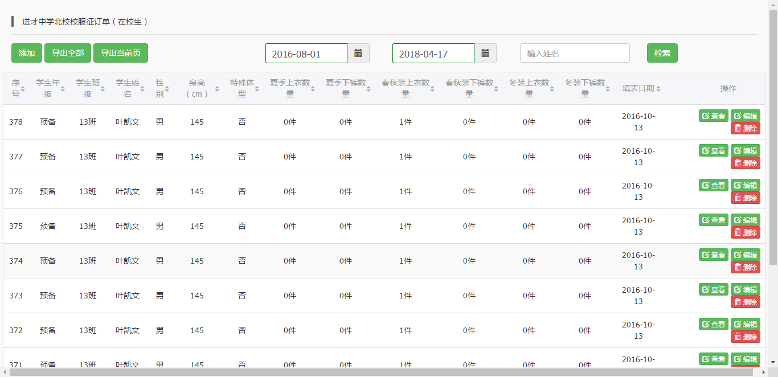Click 编辑 button for row 377

pos(745,150)
